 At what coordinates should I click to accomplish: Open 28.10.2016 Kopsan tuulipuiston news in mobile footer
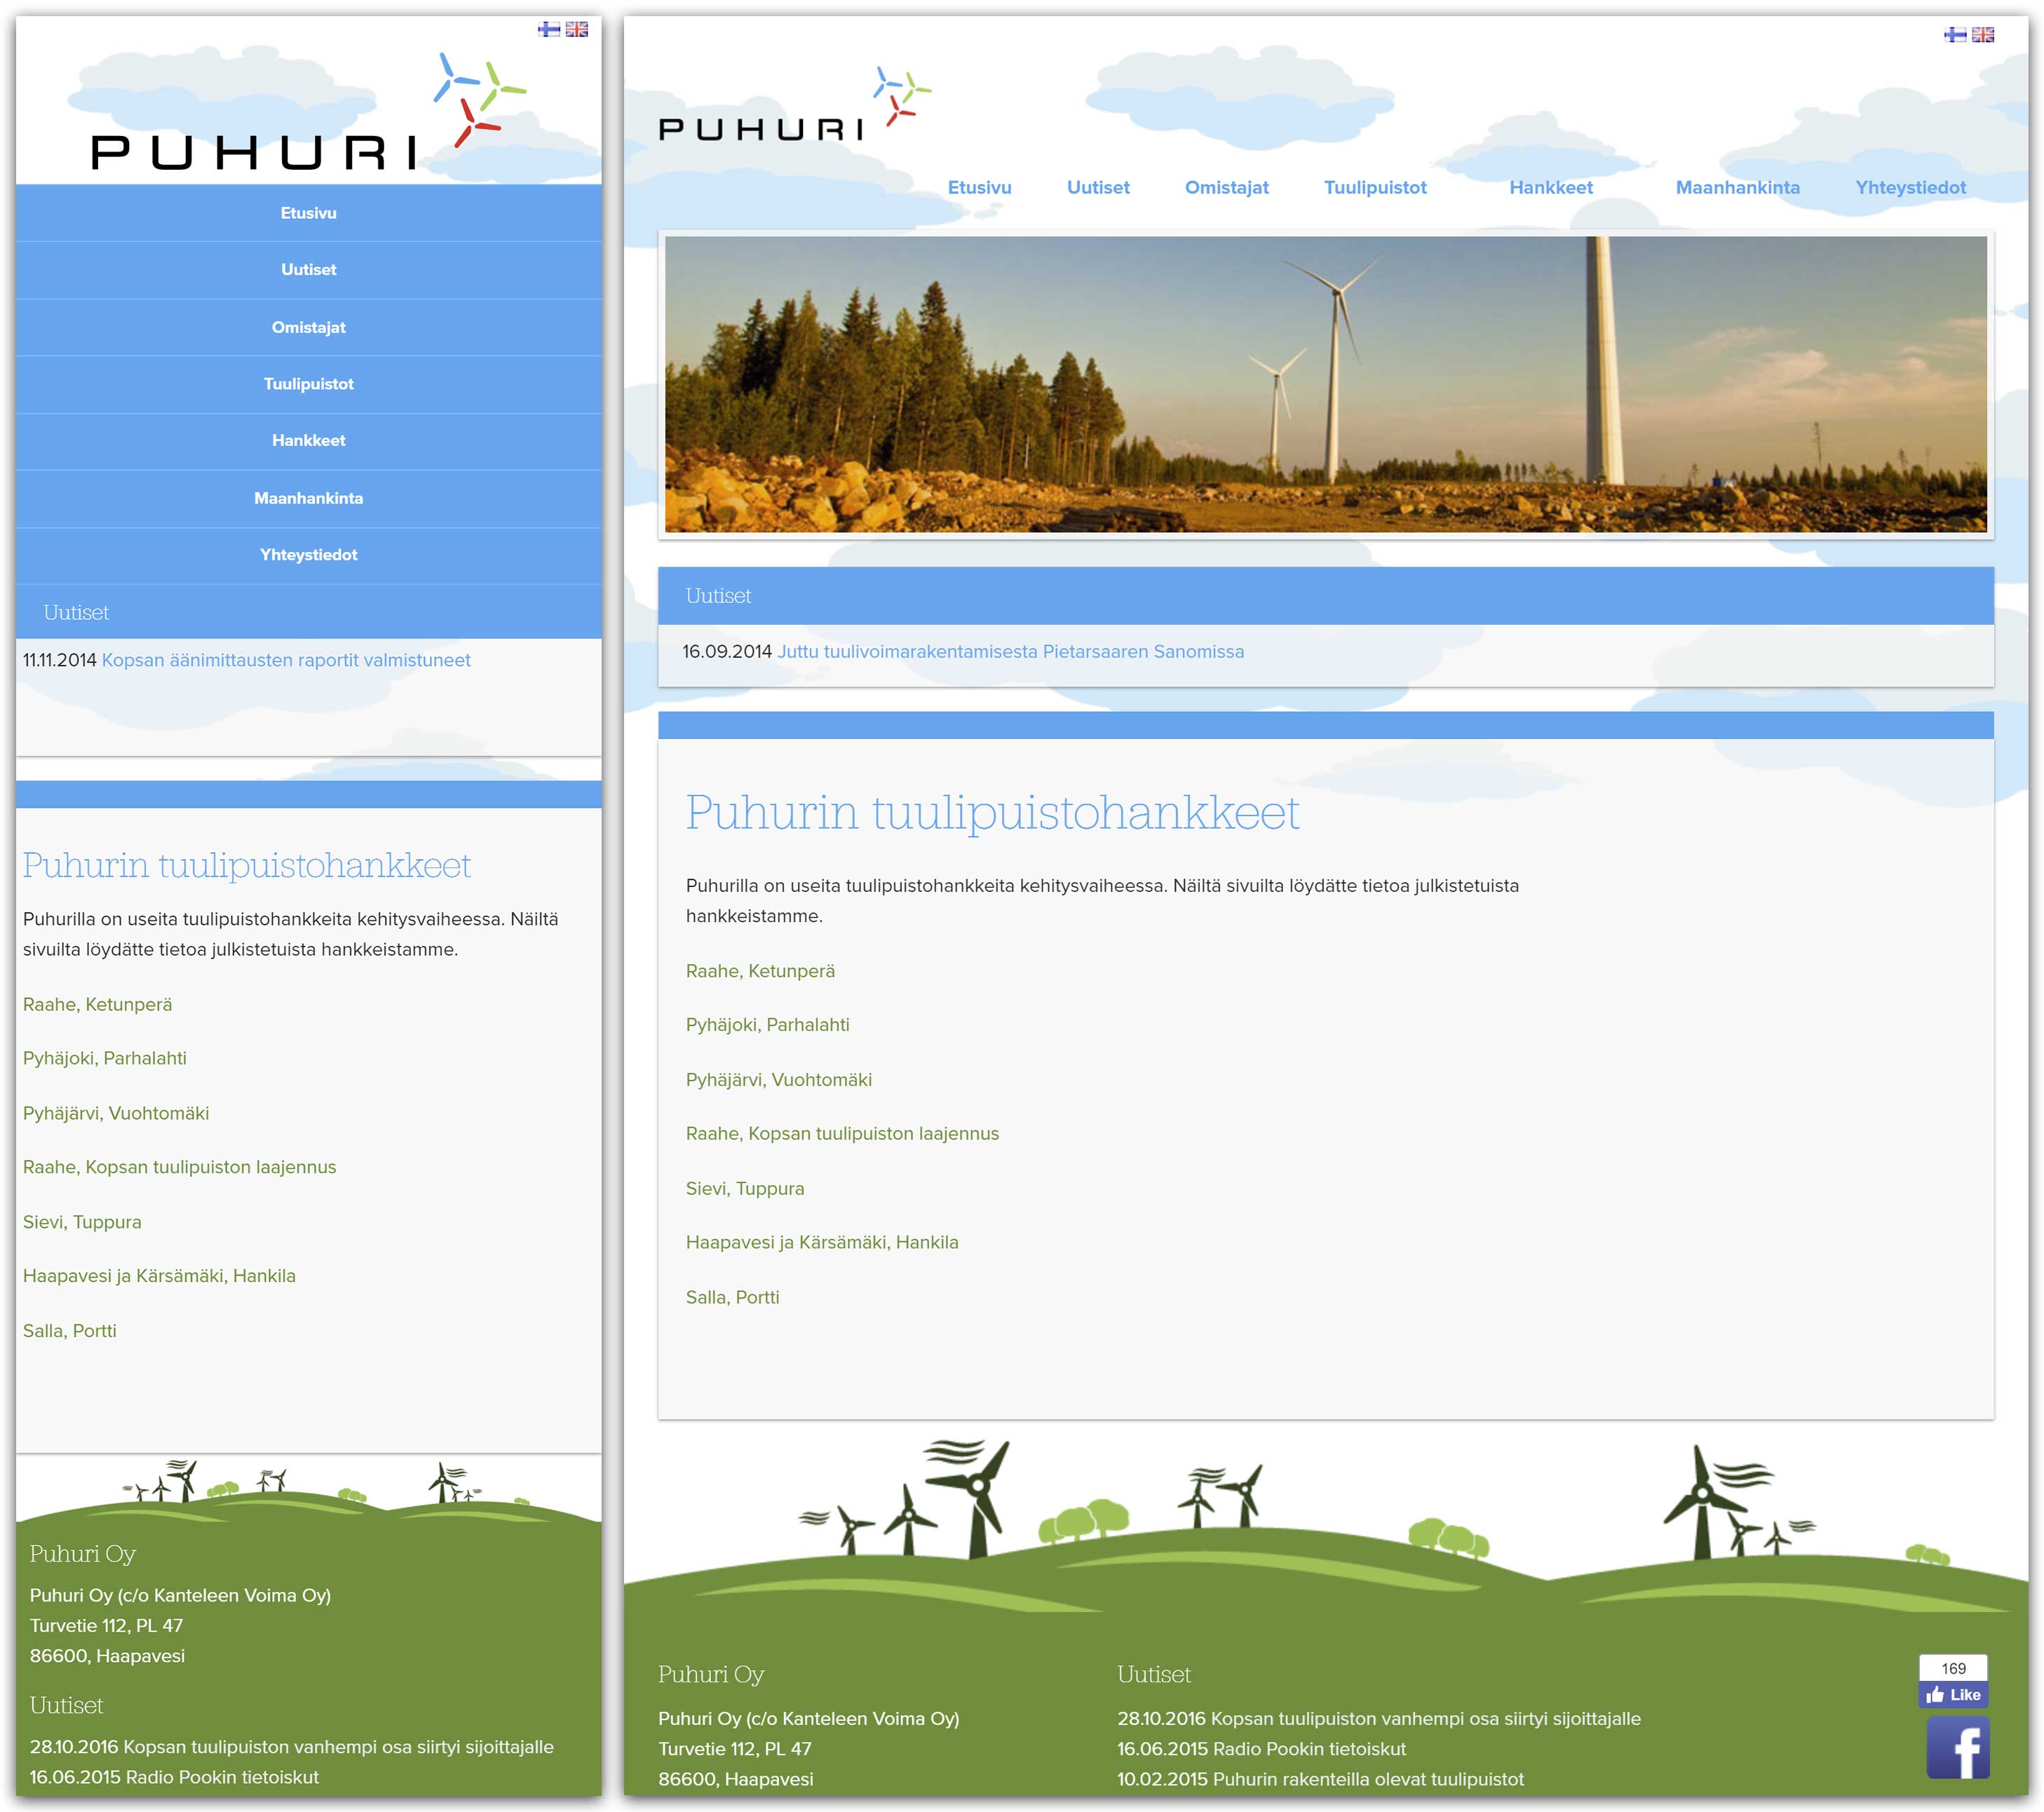tap(291, 1747)
